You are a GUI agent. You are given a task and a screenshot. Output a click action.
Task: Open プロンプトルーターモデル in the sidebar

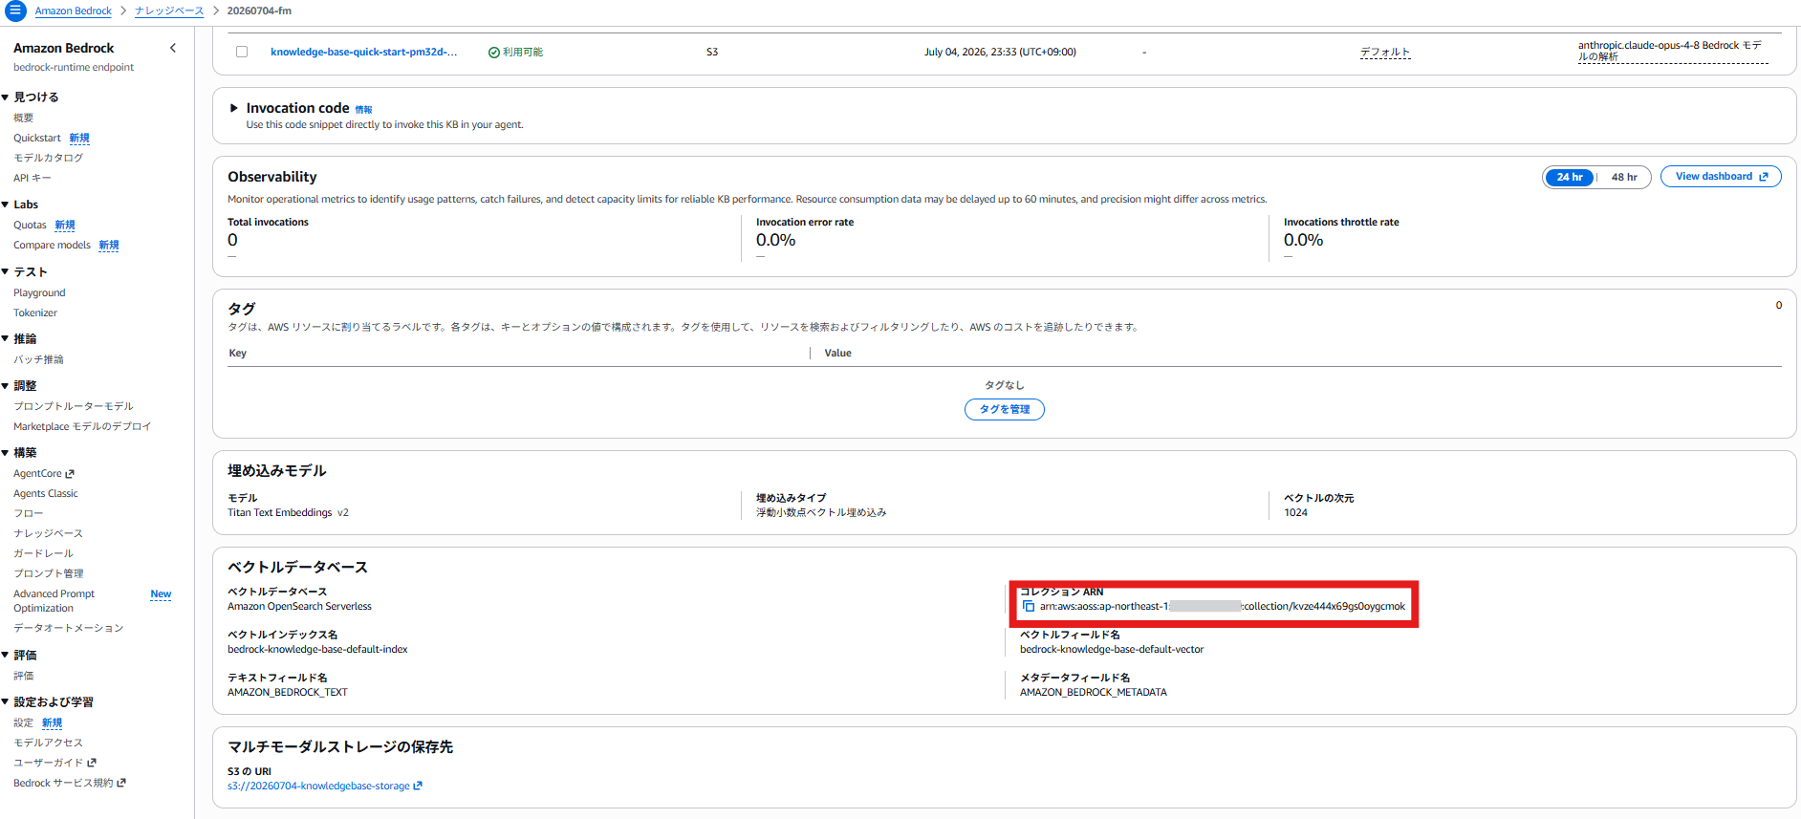tap(74, 407)
